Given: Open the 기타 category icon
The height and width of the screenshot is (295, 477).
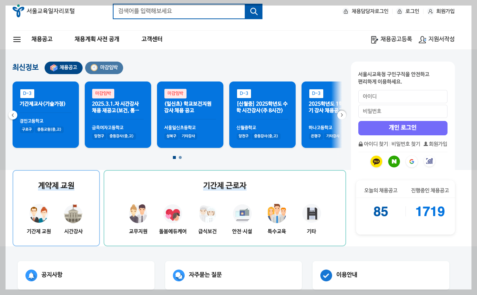Looking at the screenshot, I should click(311, 214).
